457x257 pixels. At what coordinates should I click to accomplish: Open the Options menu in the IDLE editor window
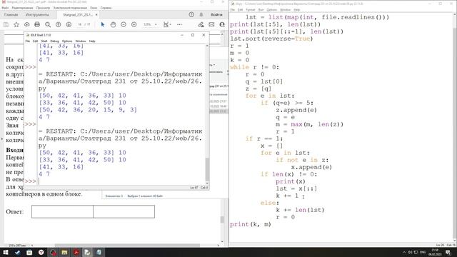pos(271,10)
